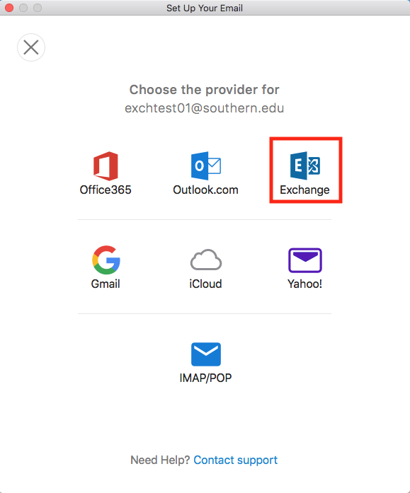410x493 pixels.
Task: Select the Yahoo! provider icon
Action: coord(305,260)
